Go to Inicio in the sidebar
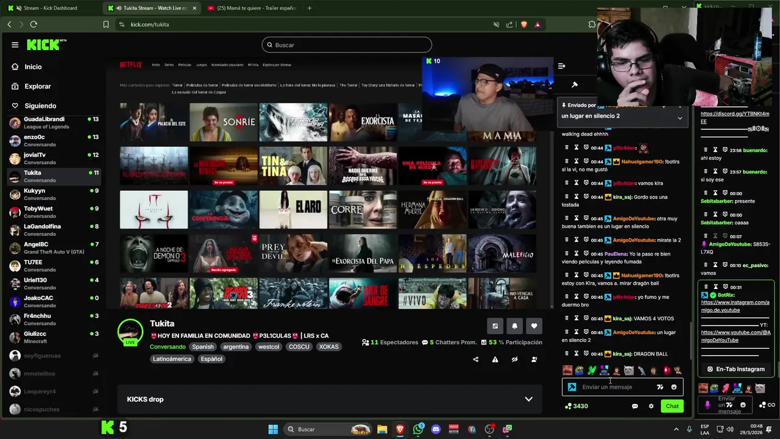780x439 pixels. tap(33, 66)
